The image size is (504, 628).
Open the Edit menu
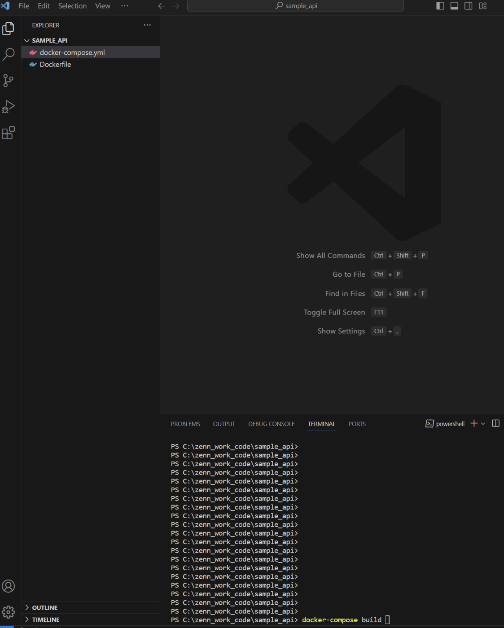tap(44, 6)
